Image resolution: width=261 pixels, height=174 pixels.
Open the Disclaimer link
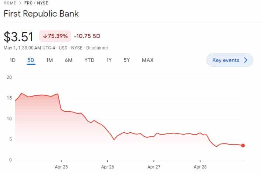[97, 48]
